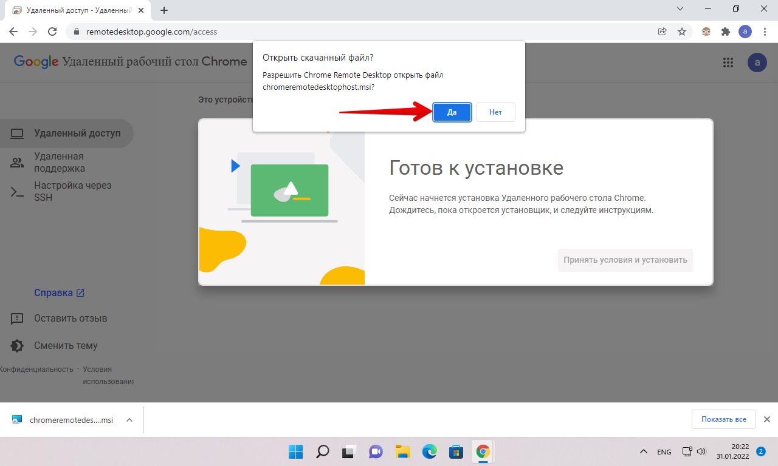This screenshot has height=466, width=778.
Task: Show hidden tray icons chevron
Action: click(x=644, y=452)
